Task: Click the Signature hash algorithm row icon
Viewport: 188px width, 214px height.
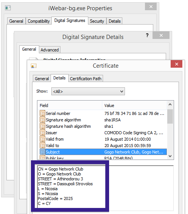Action: (x=42, y=126)
